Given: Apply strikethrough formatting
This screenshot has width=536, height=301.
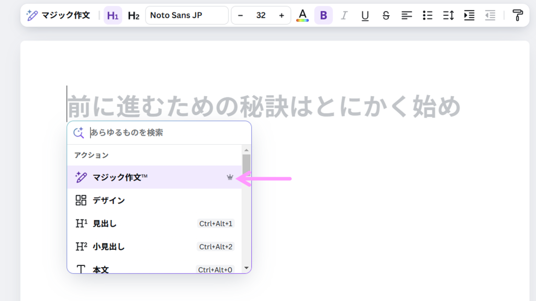Looking at the screenshot, I should [386, 16].
